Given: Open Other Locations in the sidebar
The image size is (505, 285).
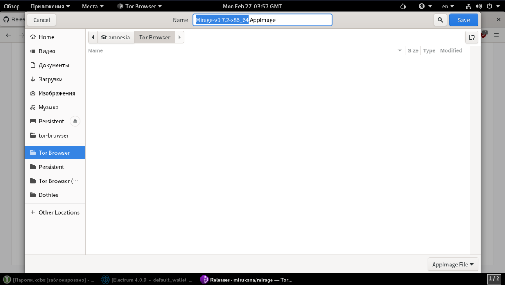Looking at the screenshot, I should (59, 212).
